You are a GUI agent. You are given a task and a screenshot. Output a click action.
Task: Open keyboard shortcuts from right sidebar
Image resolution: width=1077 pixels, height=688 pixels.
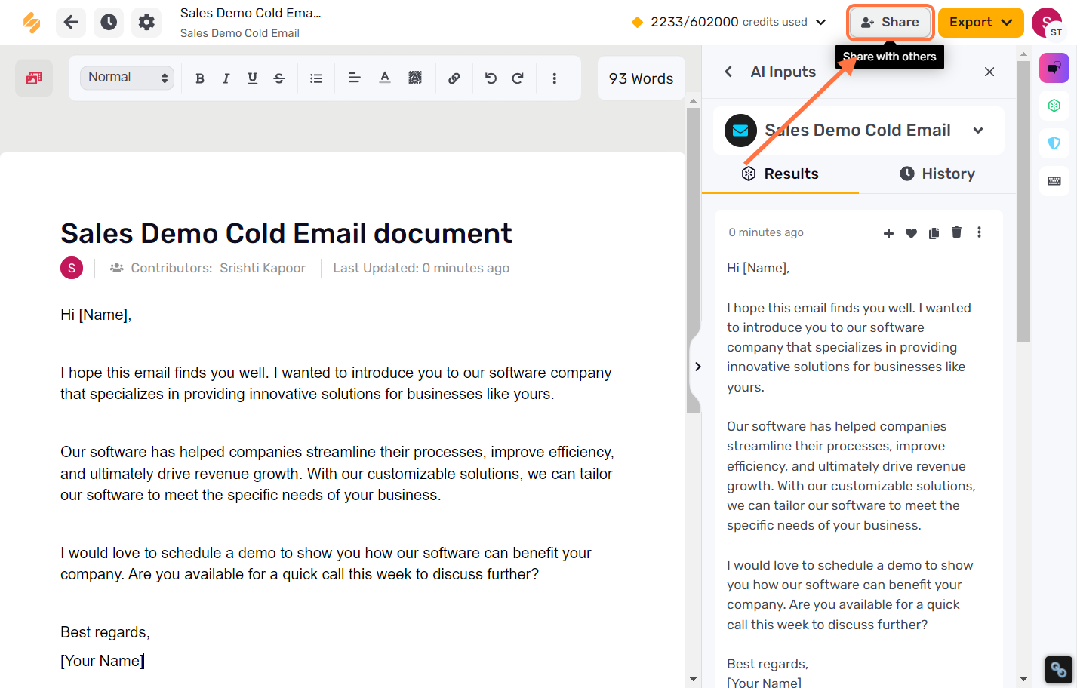(x=1054, y=181)
